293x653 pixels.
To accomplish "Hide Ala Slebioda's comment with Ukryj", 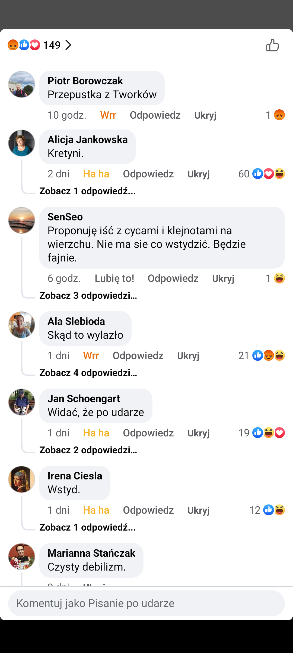I will click(188, 356).
